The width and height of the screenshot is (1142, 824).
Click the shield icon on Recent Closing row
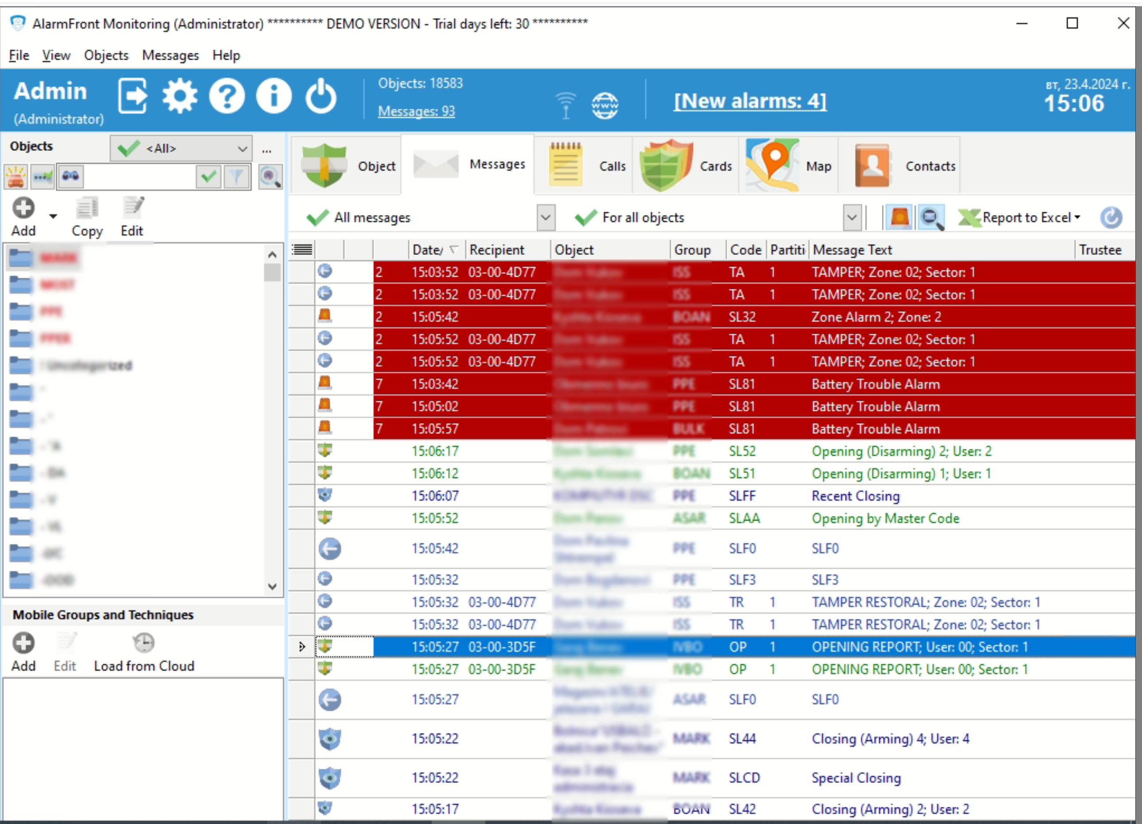pos(325,495)
